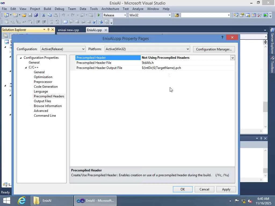Viewport: 275px width, 206px height.
Task: Open Configuration Manager button
Action: [214, 49]
